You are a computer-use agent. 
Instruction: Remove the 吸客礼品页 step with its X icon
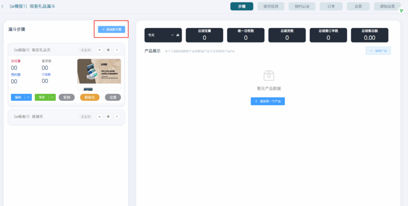(x=117, y=50)
